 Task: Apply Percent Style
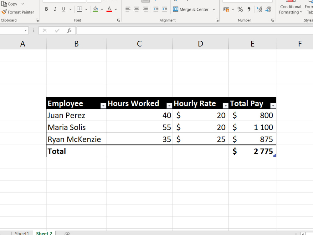tap(240, 9)
